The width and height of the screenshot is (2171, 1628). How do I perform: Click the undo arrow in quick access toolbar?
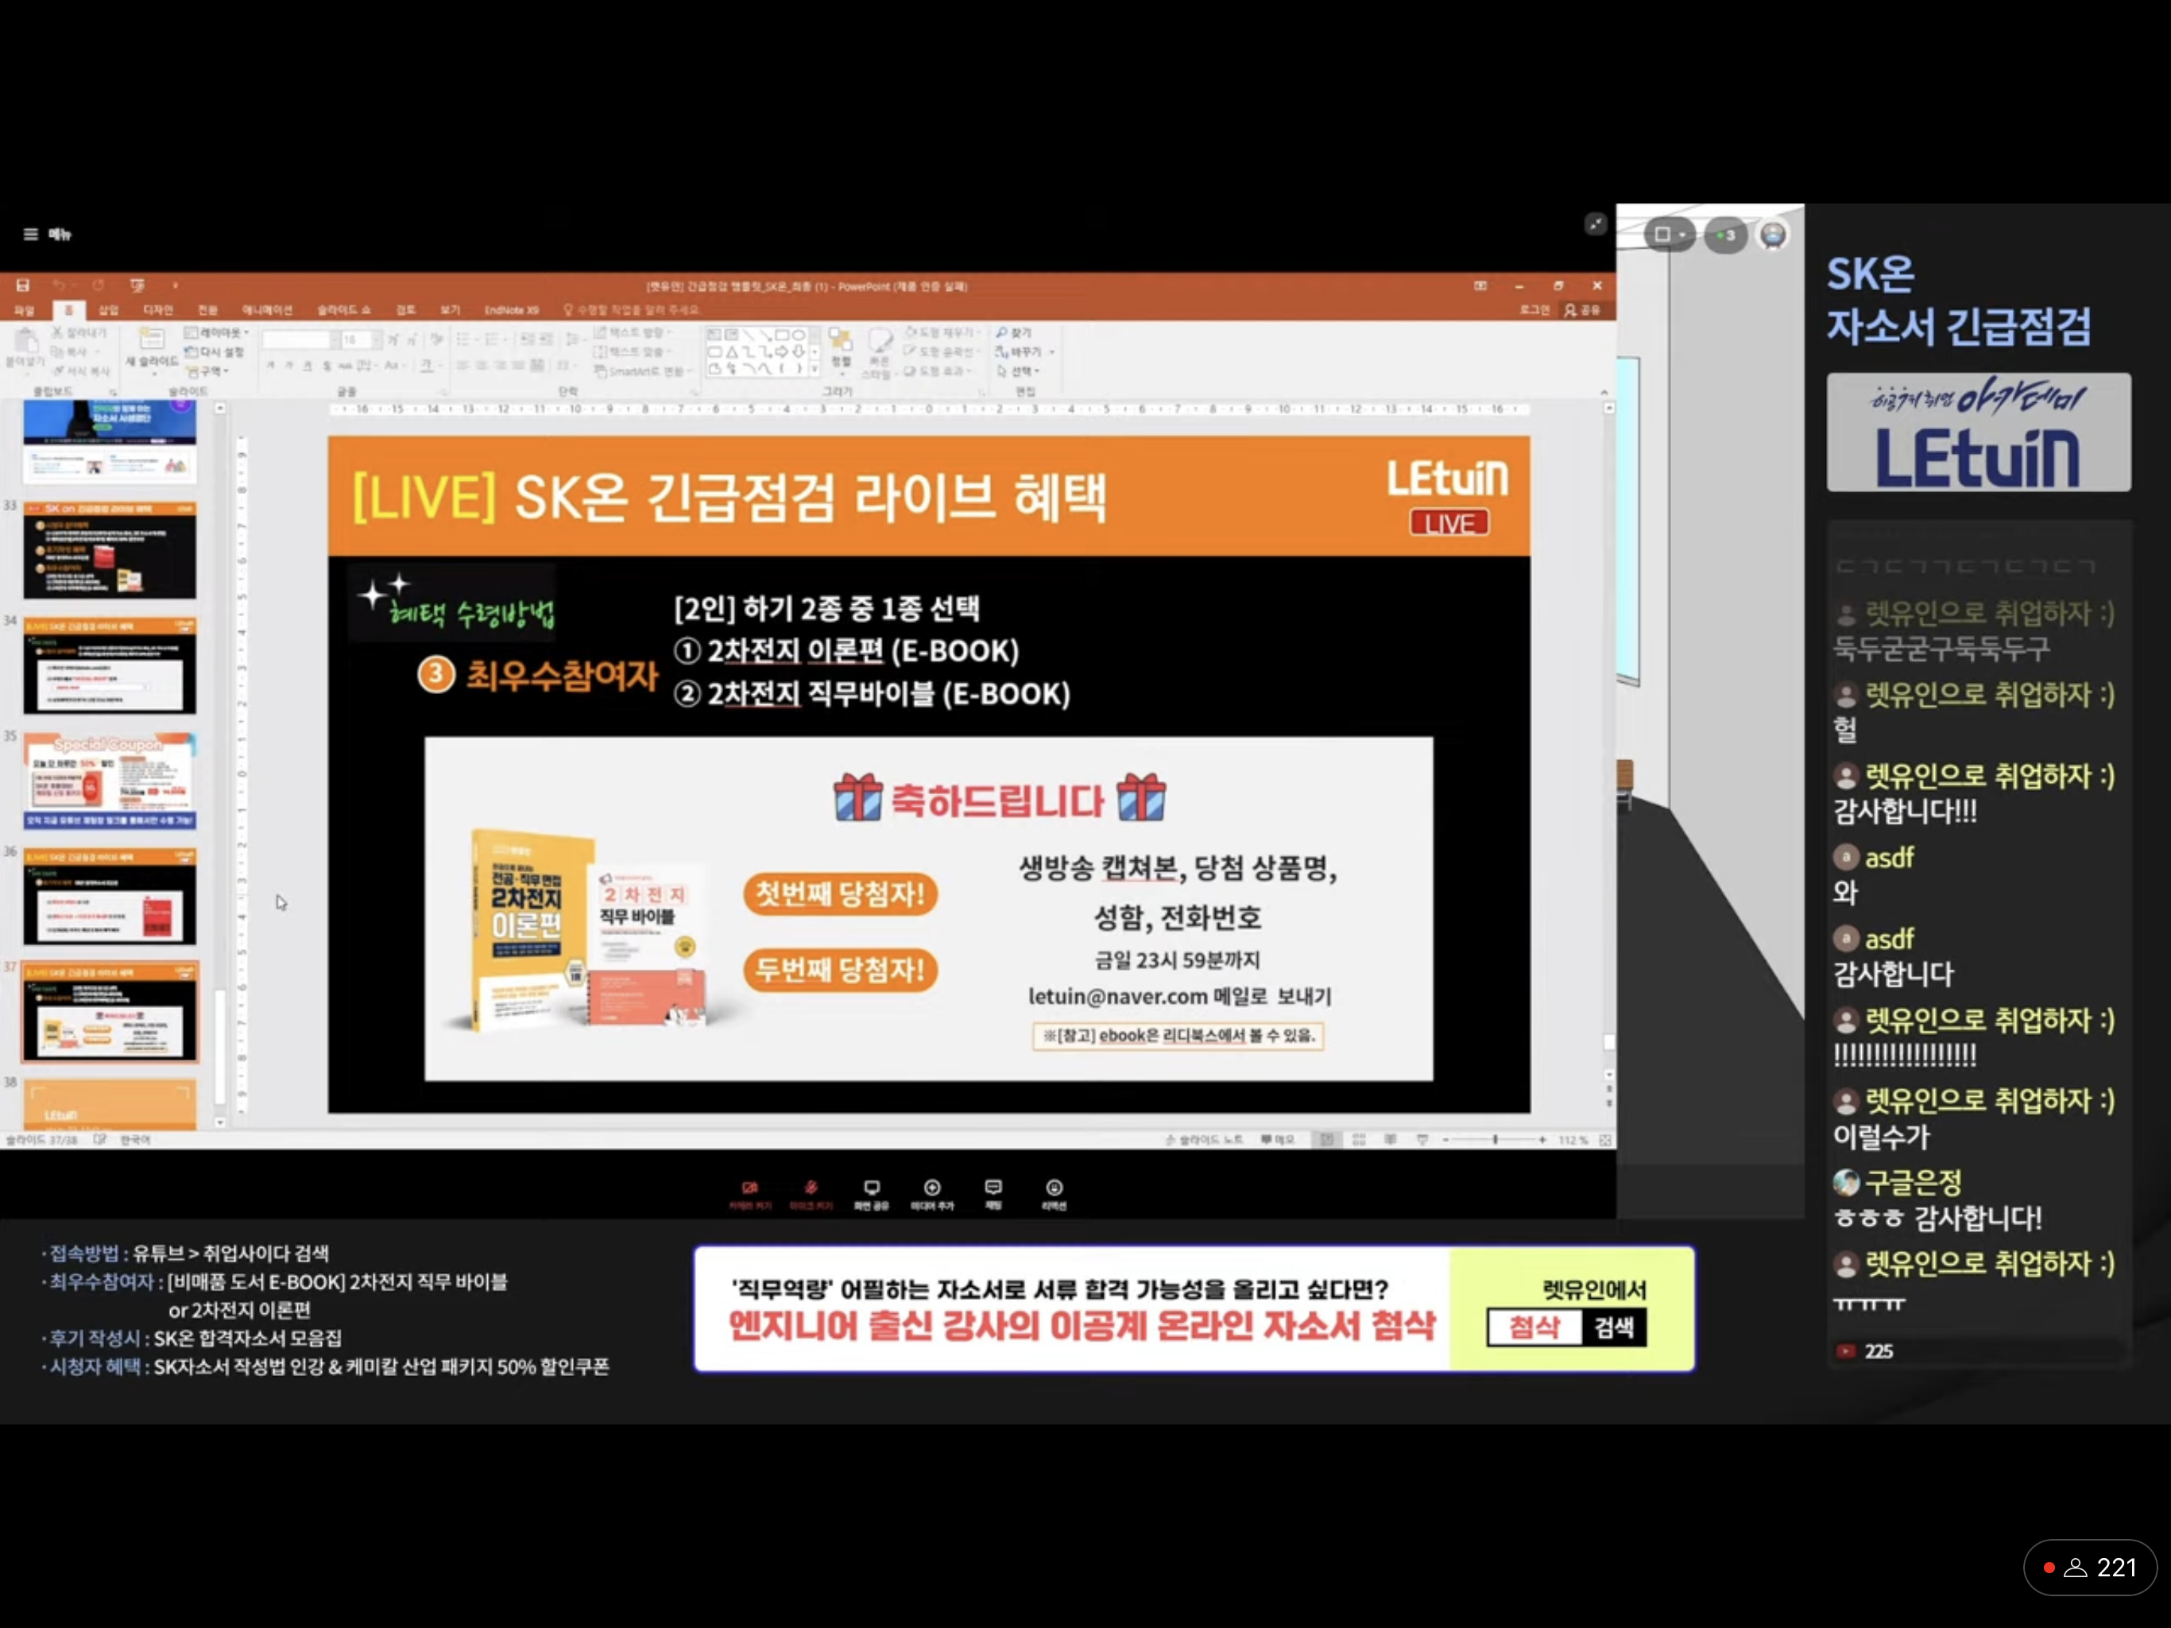coord(59,285)
